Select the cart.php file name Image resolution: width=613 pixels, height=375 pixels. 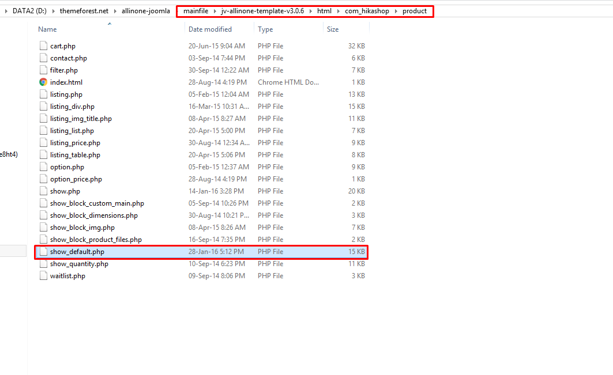(x=62, y=46)
